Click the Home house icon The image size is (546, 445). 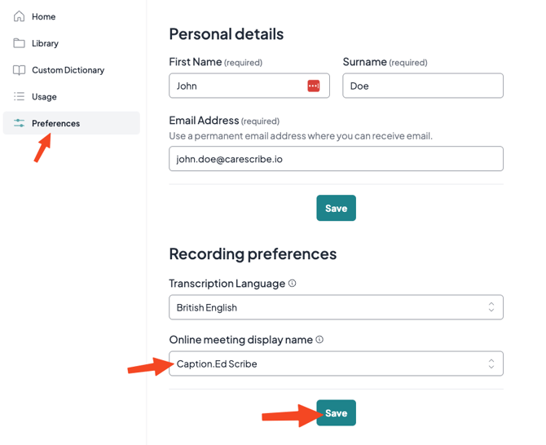point(20,16)
